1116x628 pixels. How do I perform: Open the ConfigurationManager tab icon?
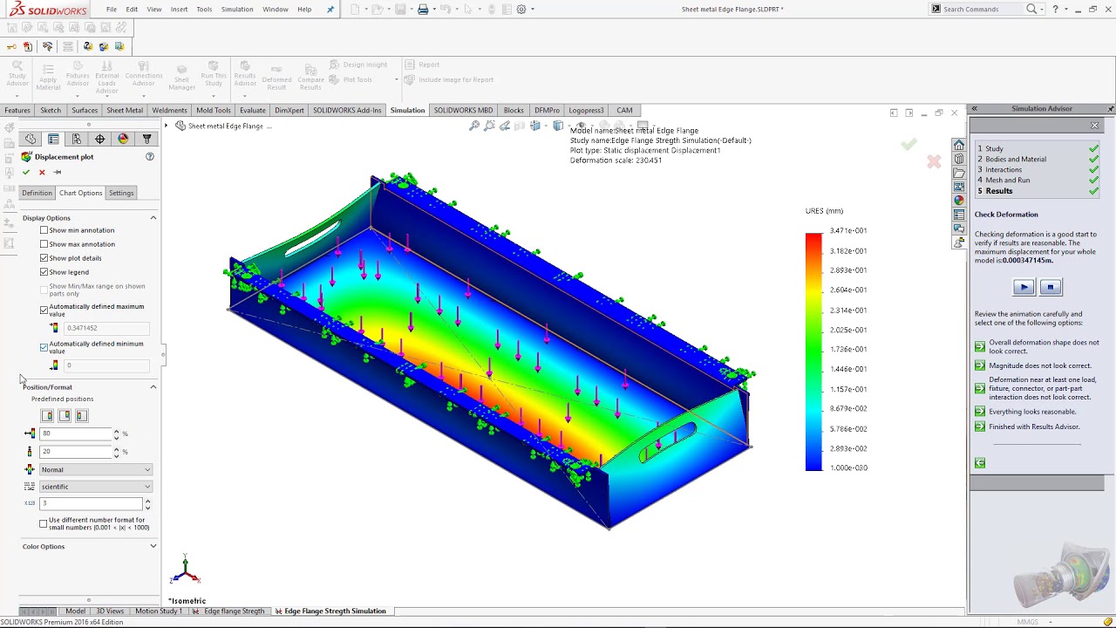coord(77,139)
